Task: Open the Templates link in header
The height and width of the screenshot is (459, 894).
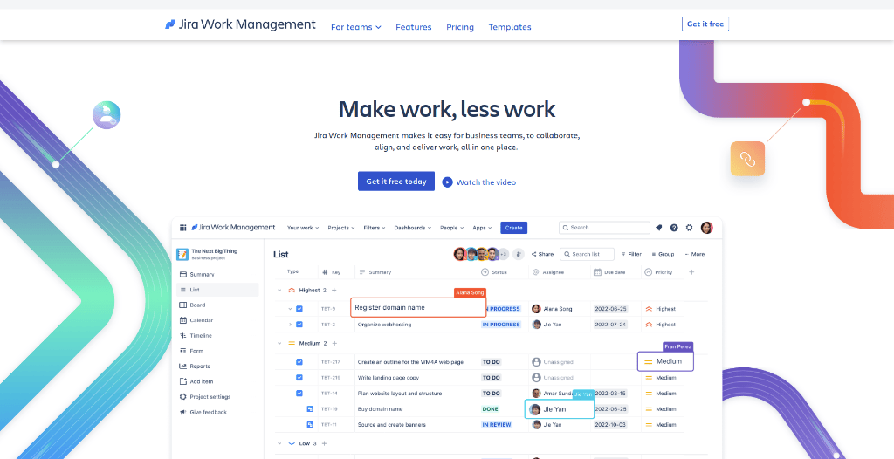Action: tap(510, 27)
